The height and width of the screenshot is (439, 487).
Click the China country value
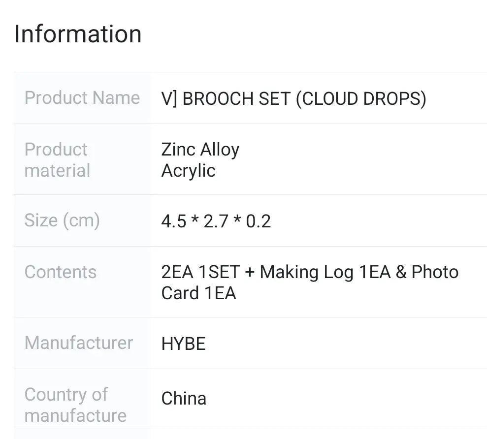coord(184,398)
